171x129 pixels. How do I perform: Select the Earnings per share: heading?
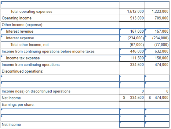(x=18, y=105)
